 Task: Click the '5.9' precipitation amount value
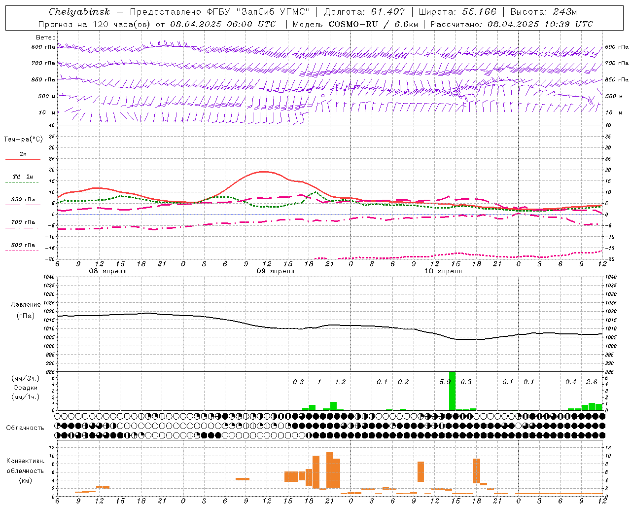(x=445, y=382)
